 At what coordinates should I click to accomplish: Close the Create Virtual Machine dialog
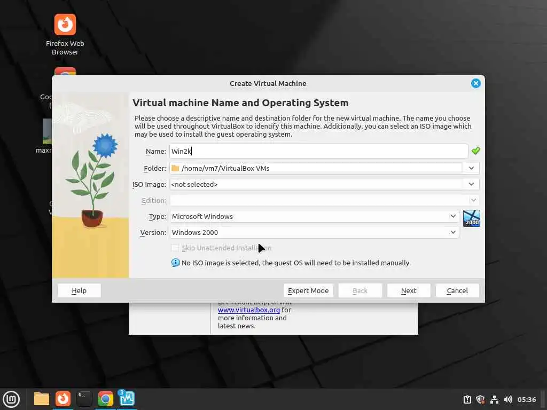[x=475, y=83]
